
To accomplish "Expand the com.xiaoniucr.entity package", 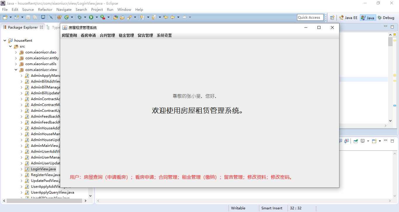I will [x=16, y=58].
